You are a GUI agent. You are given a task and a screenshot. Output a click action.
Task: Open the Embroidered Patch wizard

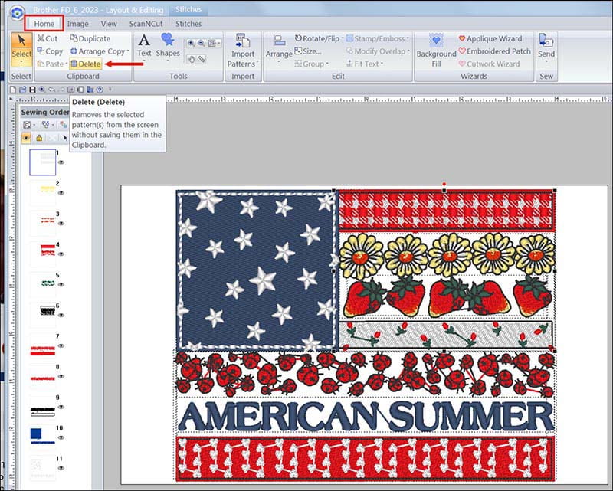[x=498, y=51]
